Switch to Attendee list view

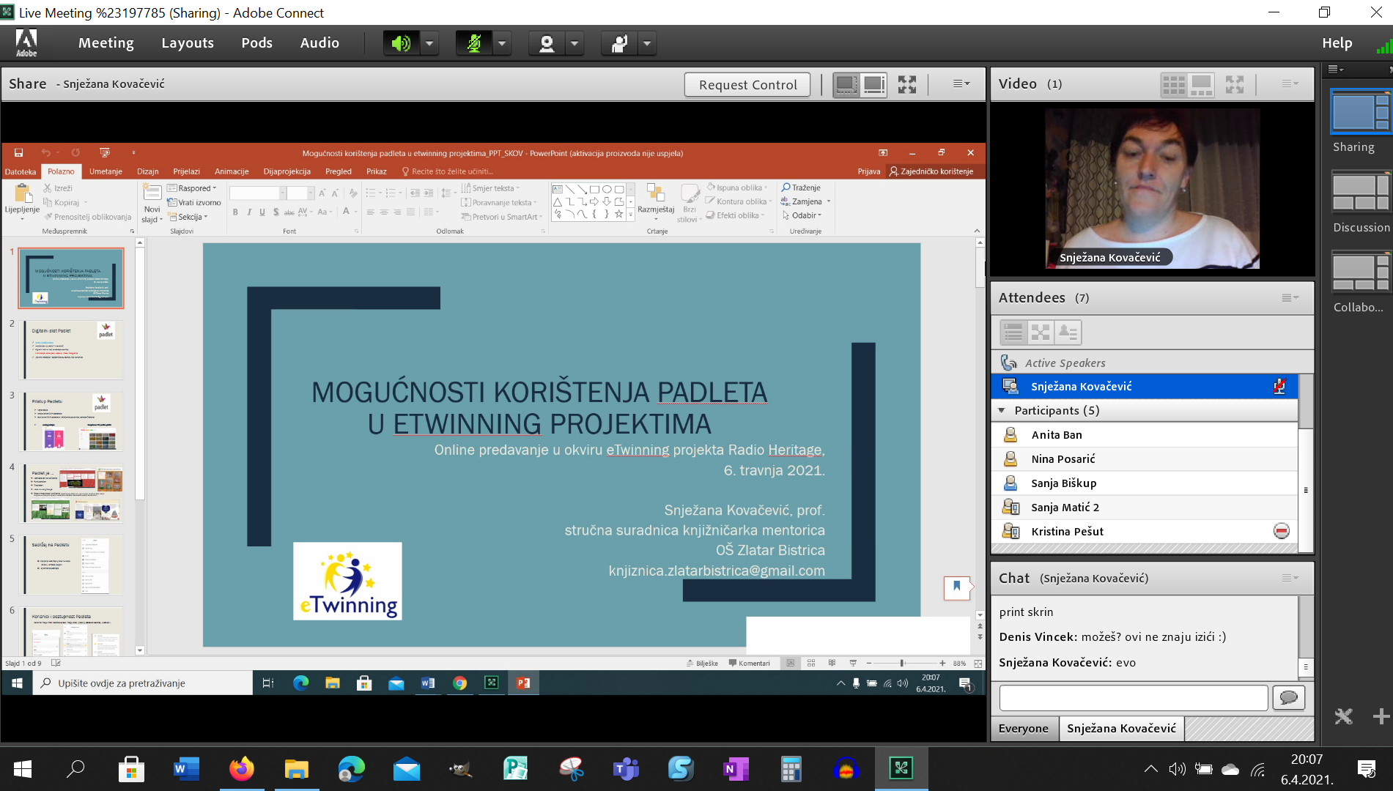coord(1013,333)
